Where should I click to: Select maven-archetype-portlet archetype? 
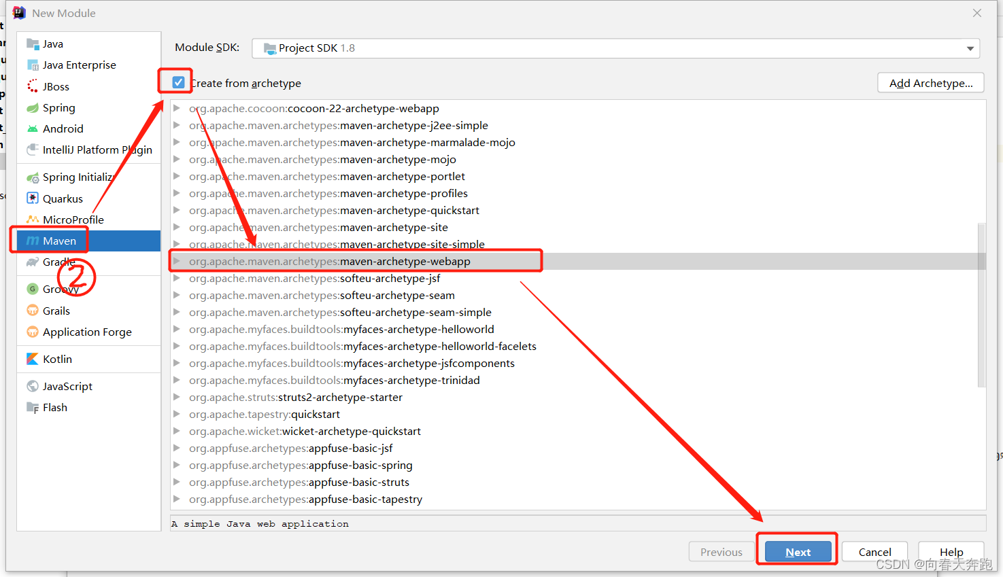pyautogui.click(x=577, y=176)
